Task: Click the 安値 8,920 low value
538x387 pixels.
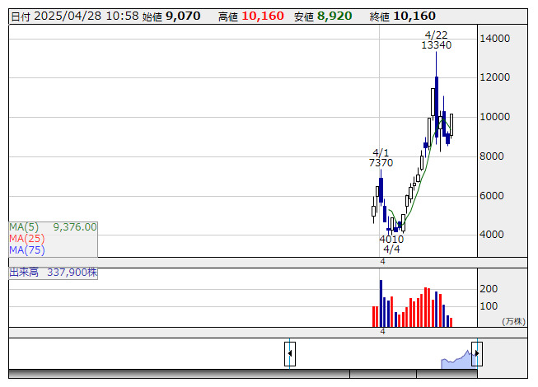Action: [323, 16]
